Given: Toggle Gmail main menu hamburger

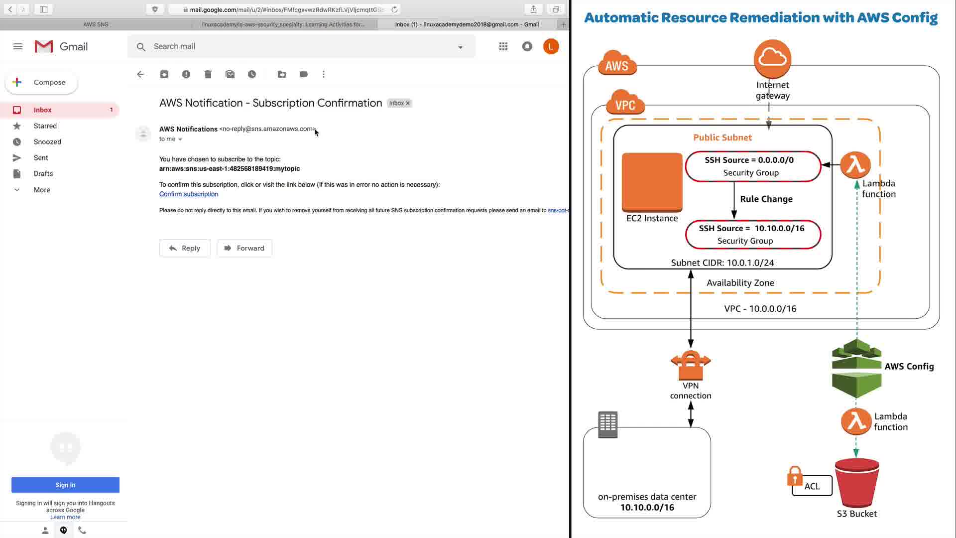Looking at the screenshot, I should click(18, 46).
